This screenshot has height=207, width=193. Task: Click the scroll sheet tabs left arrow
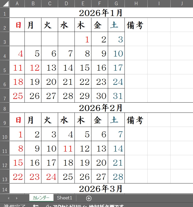(8, 198)
